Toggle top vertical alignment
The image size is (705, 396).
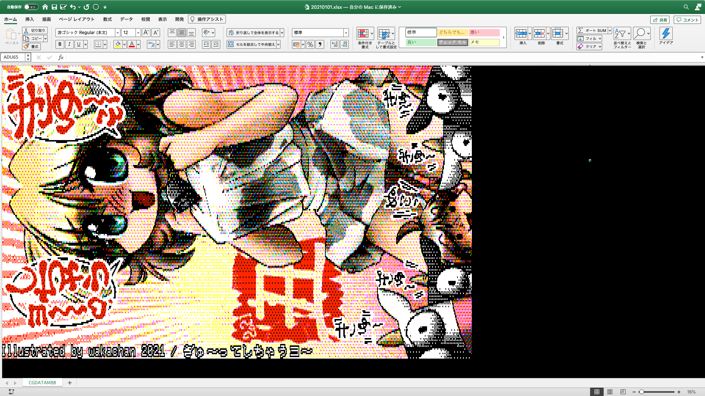click(172, 33)
